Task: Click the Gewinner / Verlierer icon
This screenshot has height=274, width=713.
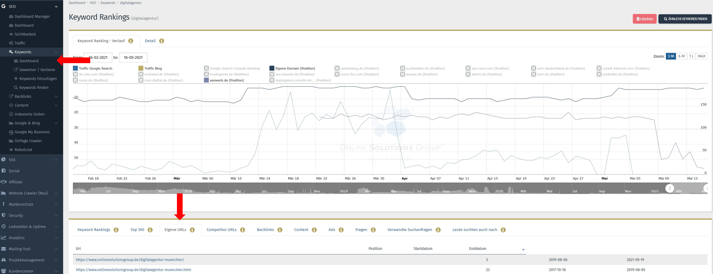Action: click(x=16, y=70)
